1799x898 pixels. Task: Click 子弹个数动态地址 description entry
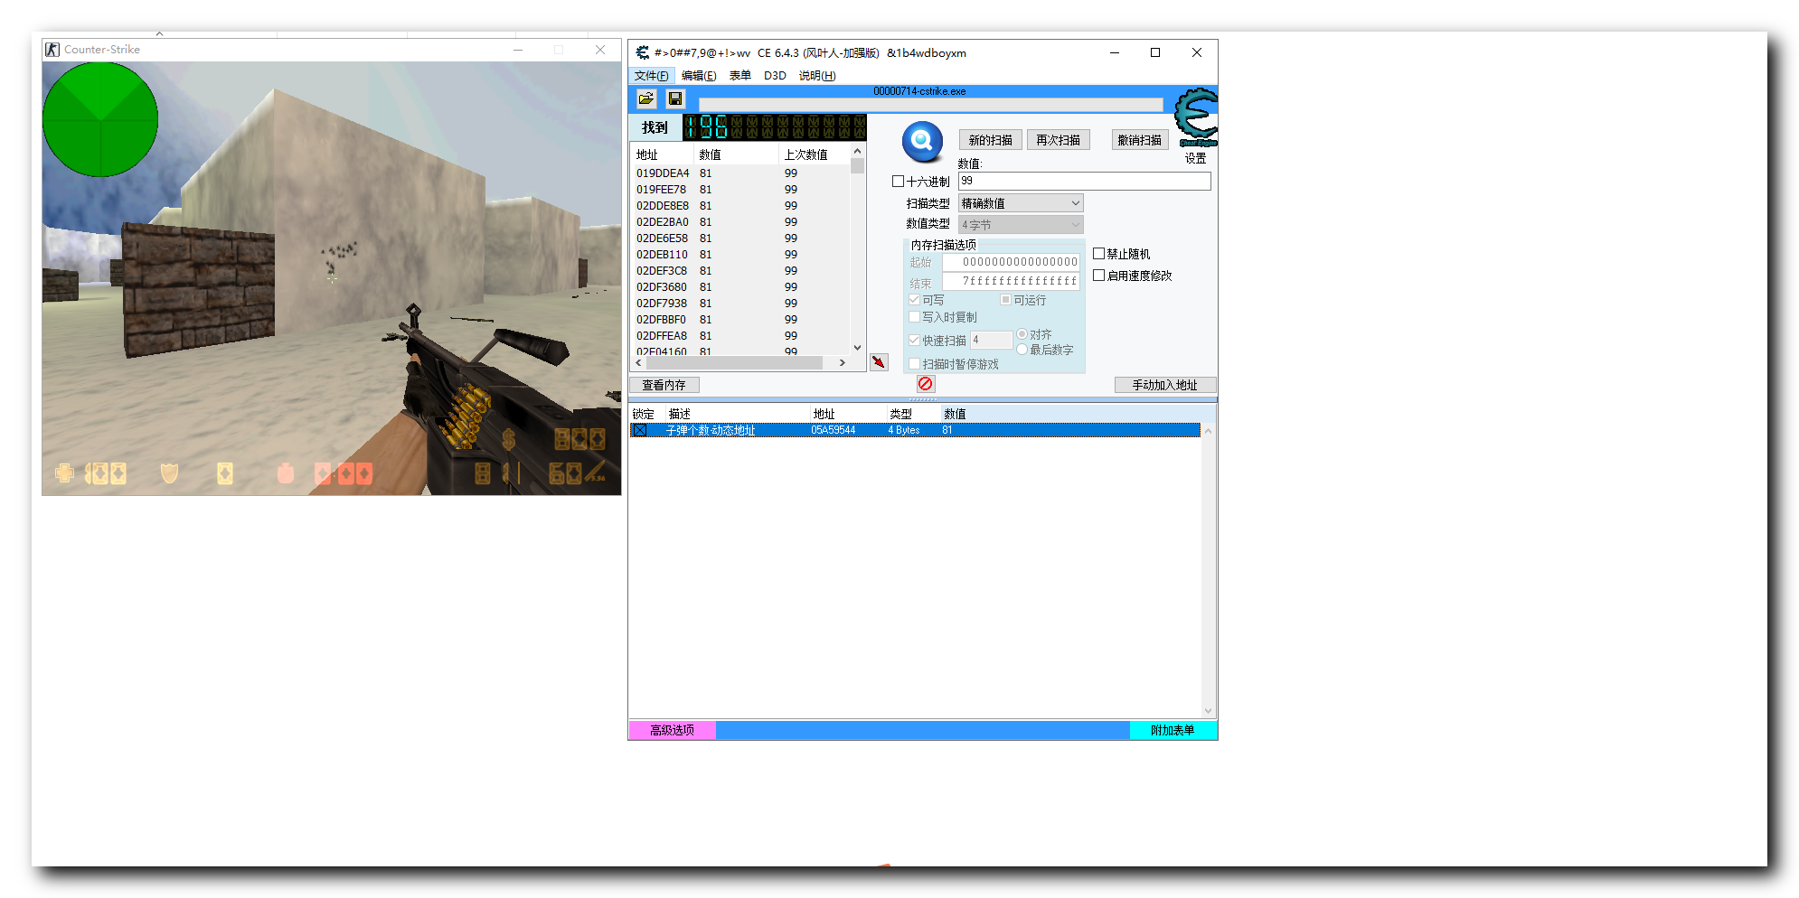(x=711, y=430)
